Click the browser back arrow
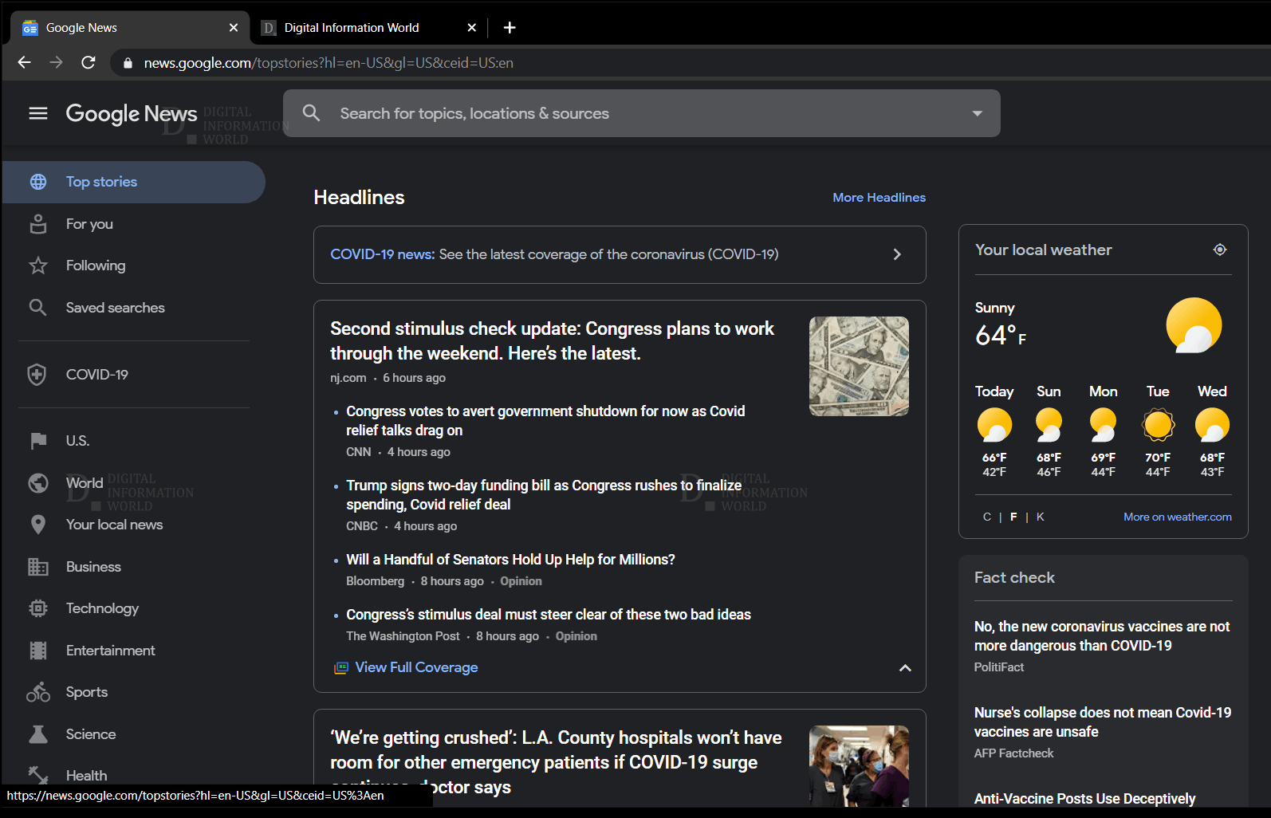Image resolution: width=1271 pixels, height=818 pixels. (x=24, y=62)
